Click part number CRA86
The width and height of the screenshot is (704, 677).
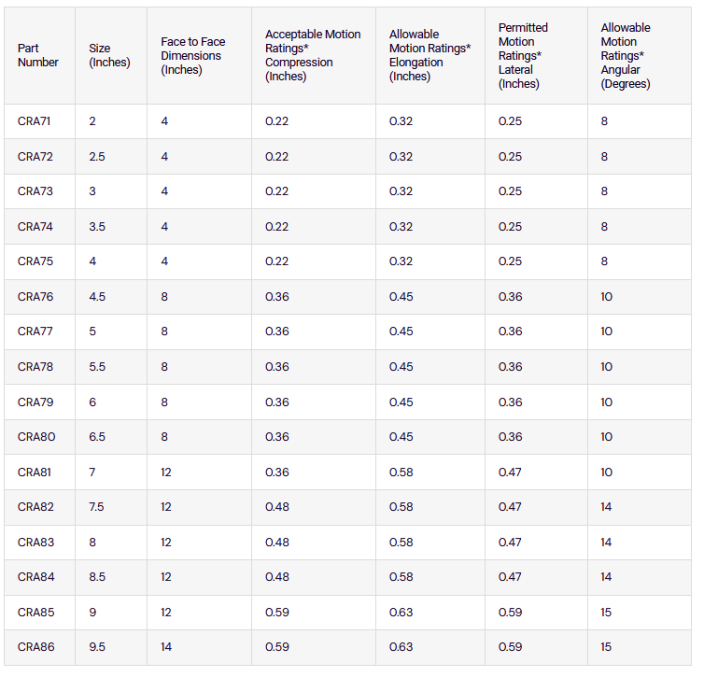pyautogui.click(x=35, y=647)
